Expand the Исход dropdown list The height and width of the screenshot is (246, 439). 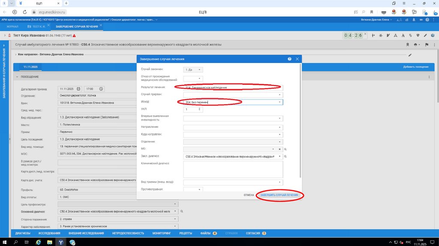click(x=280, y=102)
